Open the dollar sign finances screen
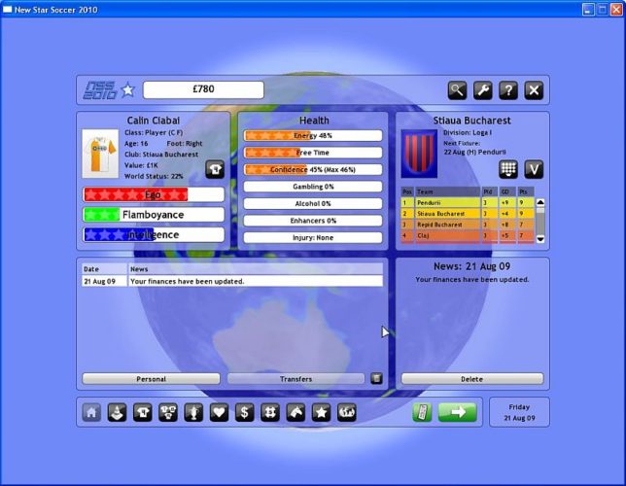Screen dimensions: 626x486 coord(245,412)
